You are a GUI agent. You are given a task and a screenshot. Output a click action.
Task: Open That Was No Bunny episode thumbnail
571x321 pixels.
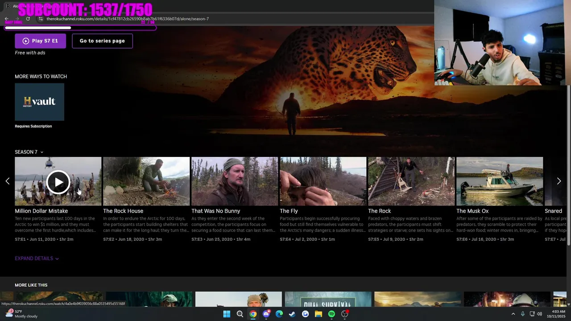coord(235,181)
